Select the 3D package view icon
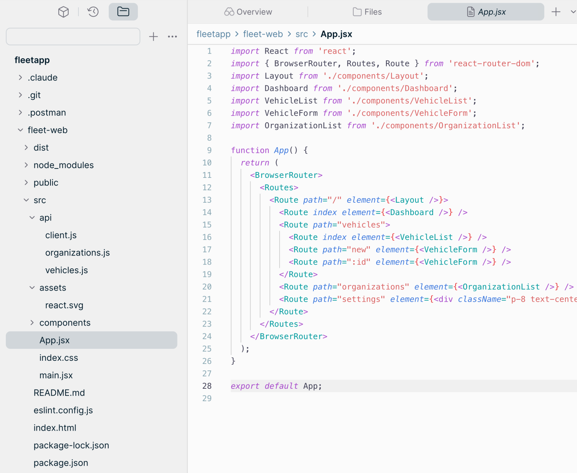This screenshot has width=577, height=473. click(63, 12)
